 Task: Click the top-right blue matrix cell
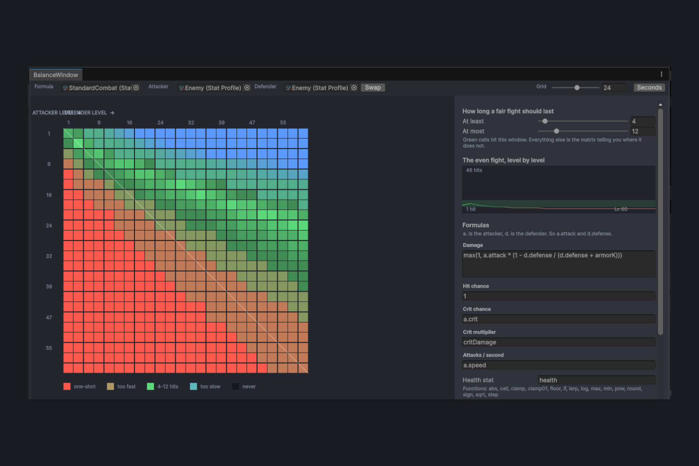(x=303, y=133)
